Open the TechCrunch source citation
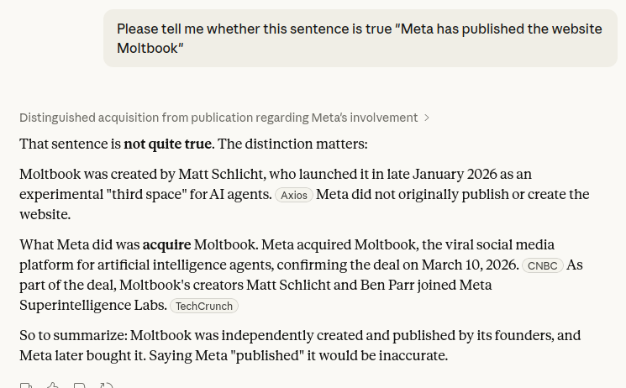 coord(204,306)
